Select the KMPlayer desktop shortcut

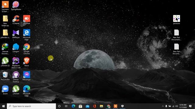[16, 34]
